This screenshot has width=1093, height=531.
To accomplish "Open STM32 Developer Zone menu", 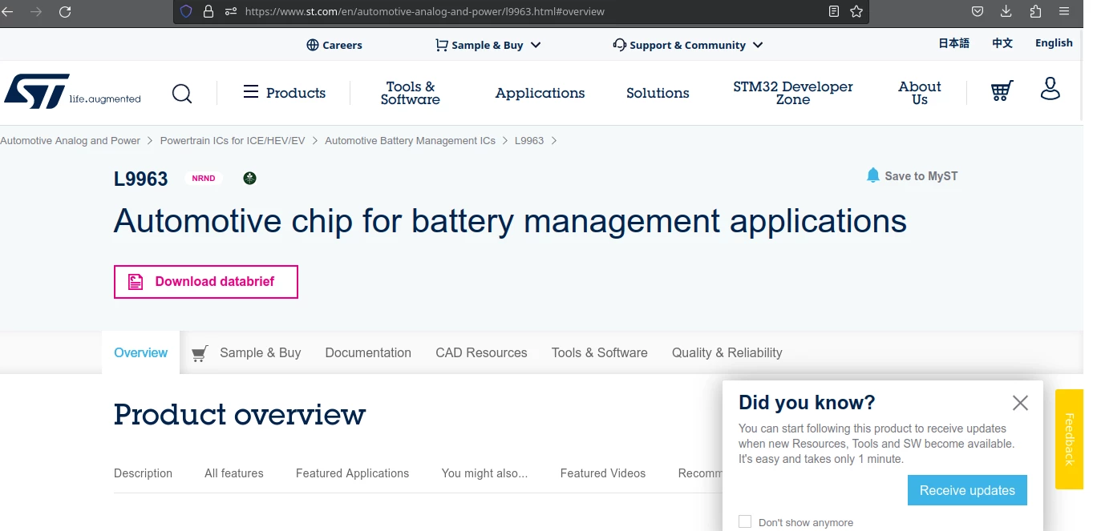I will tap(793, 93).
